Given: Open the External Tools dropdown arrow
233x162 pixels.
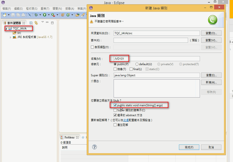Looking at the screenshot, I should [57, 15].
